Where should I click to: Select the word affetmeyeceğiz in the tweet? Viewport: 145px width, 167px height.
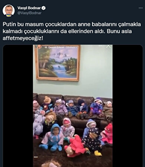tap(23, 38)
